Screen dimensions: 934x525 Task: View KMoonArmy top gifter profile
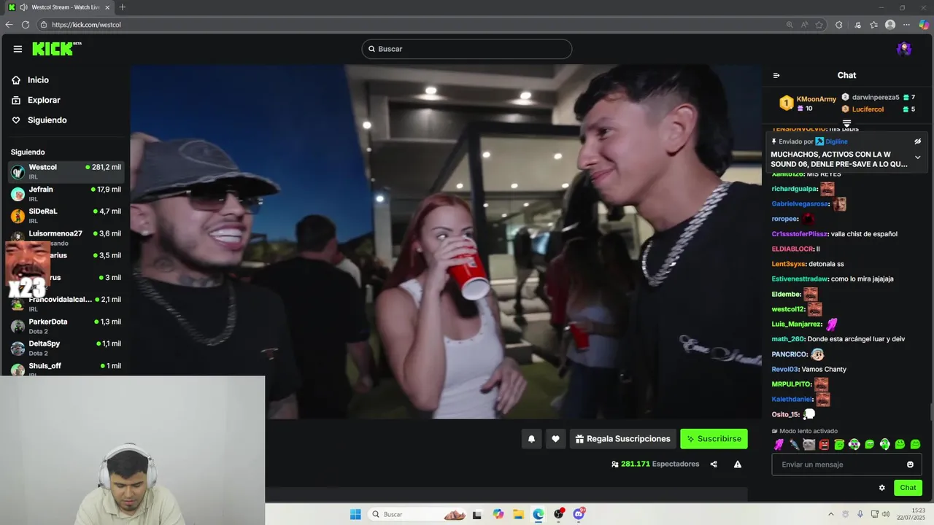tap(816, 99)
